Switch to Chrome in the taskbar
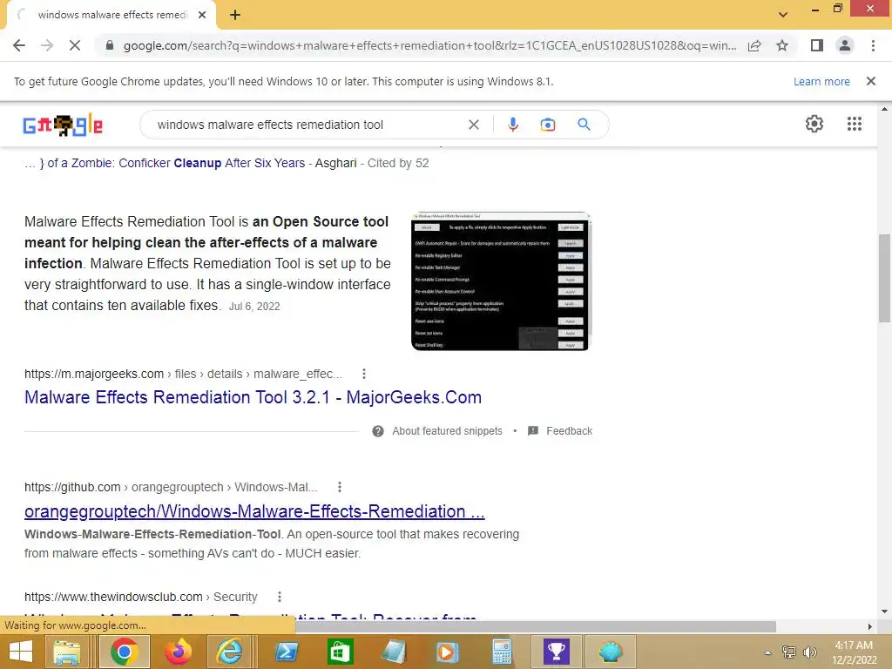The height and width of the screenshot is (669, 892). (x=124, y=652)
